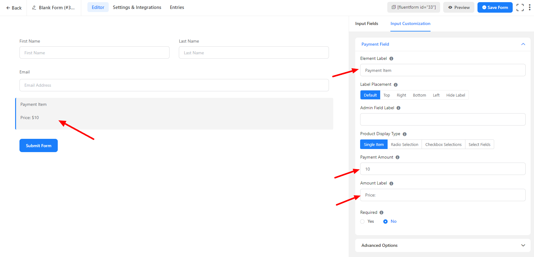Click info icon next to Amount Label
Screen dimensions: 534x257
pos(391,184)
